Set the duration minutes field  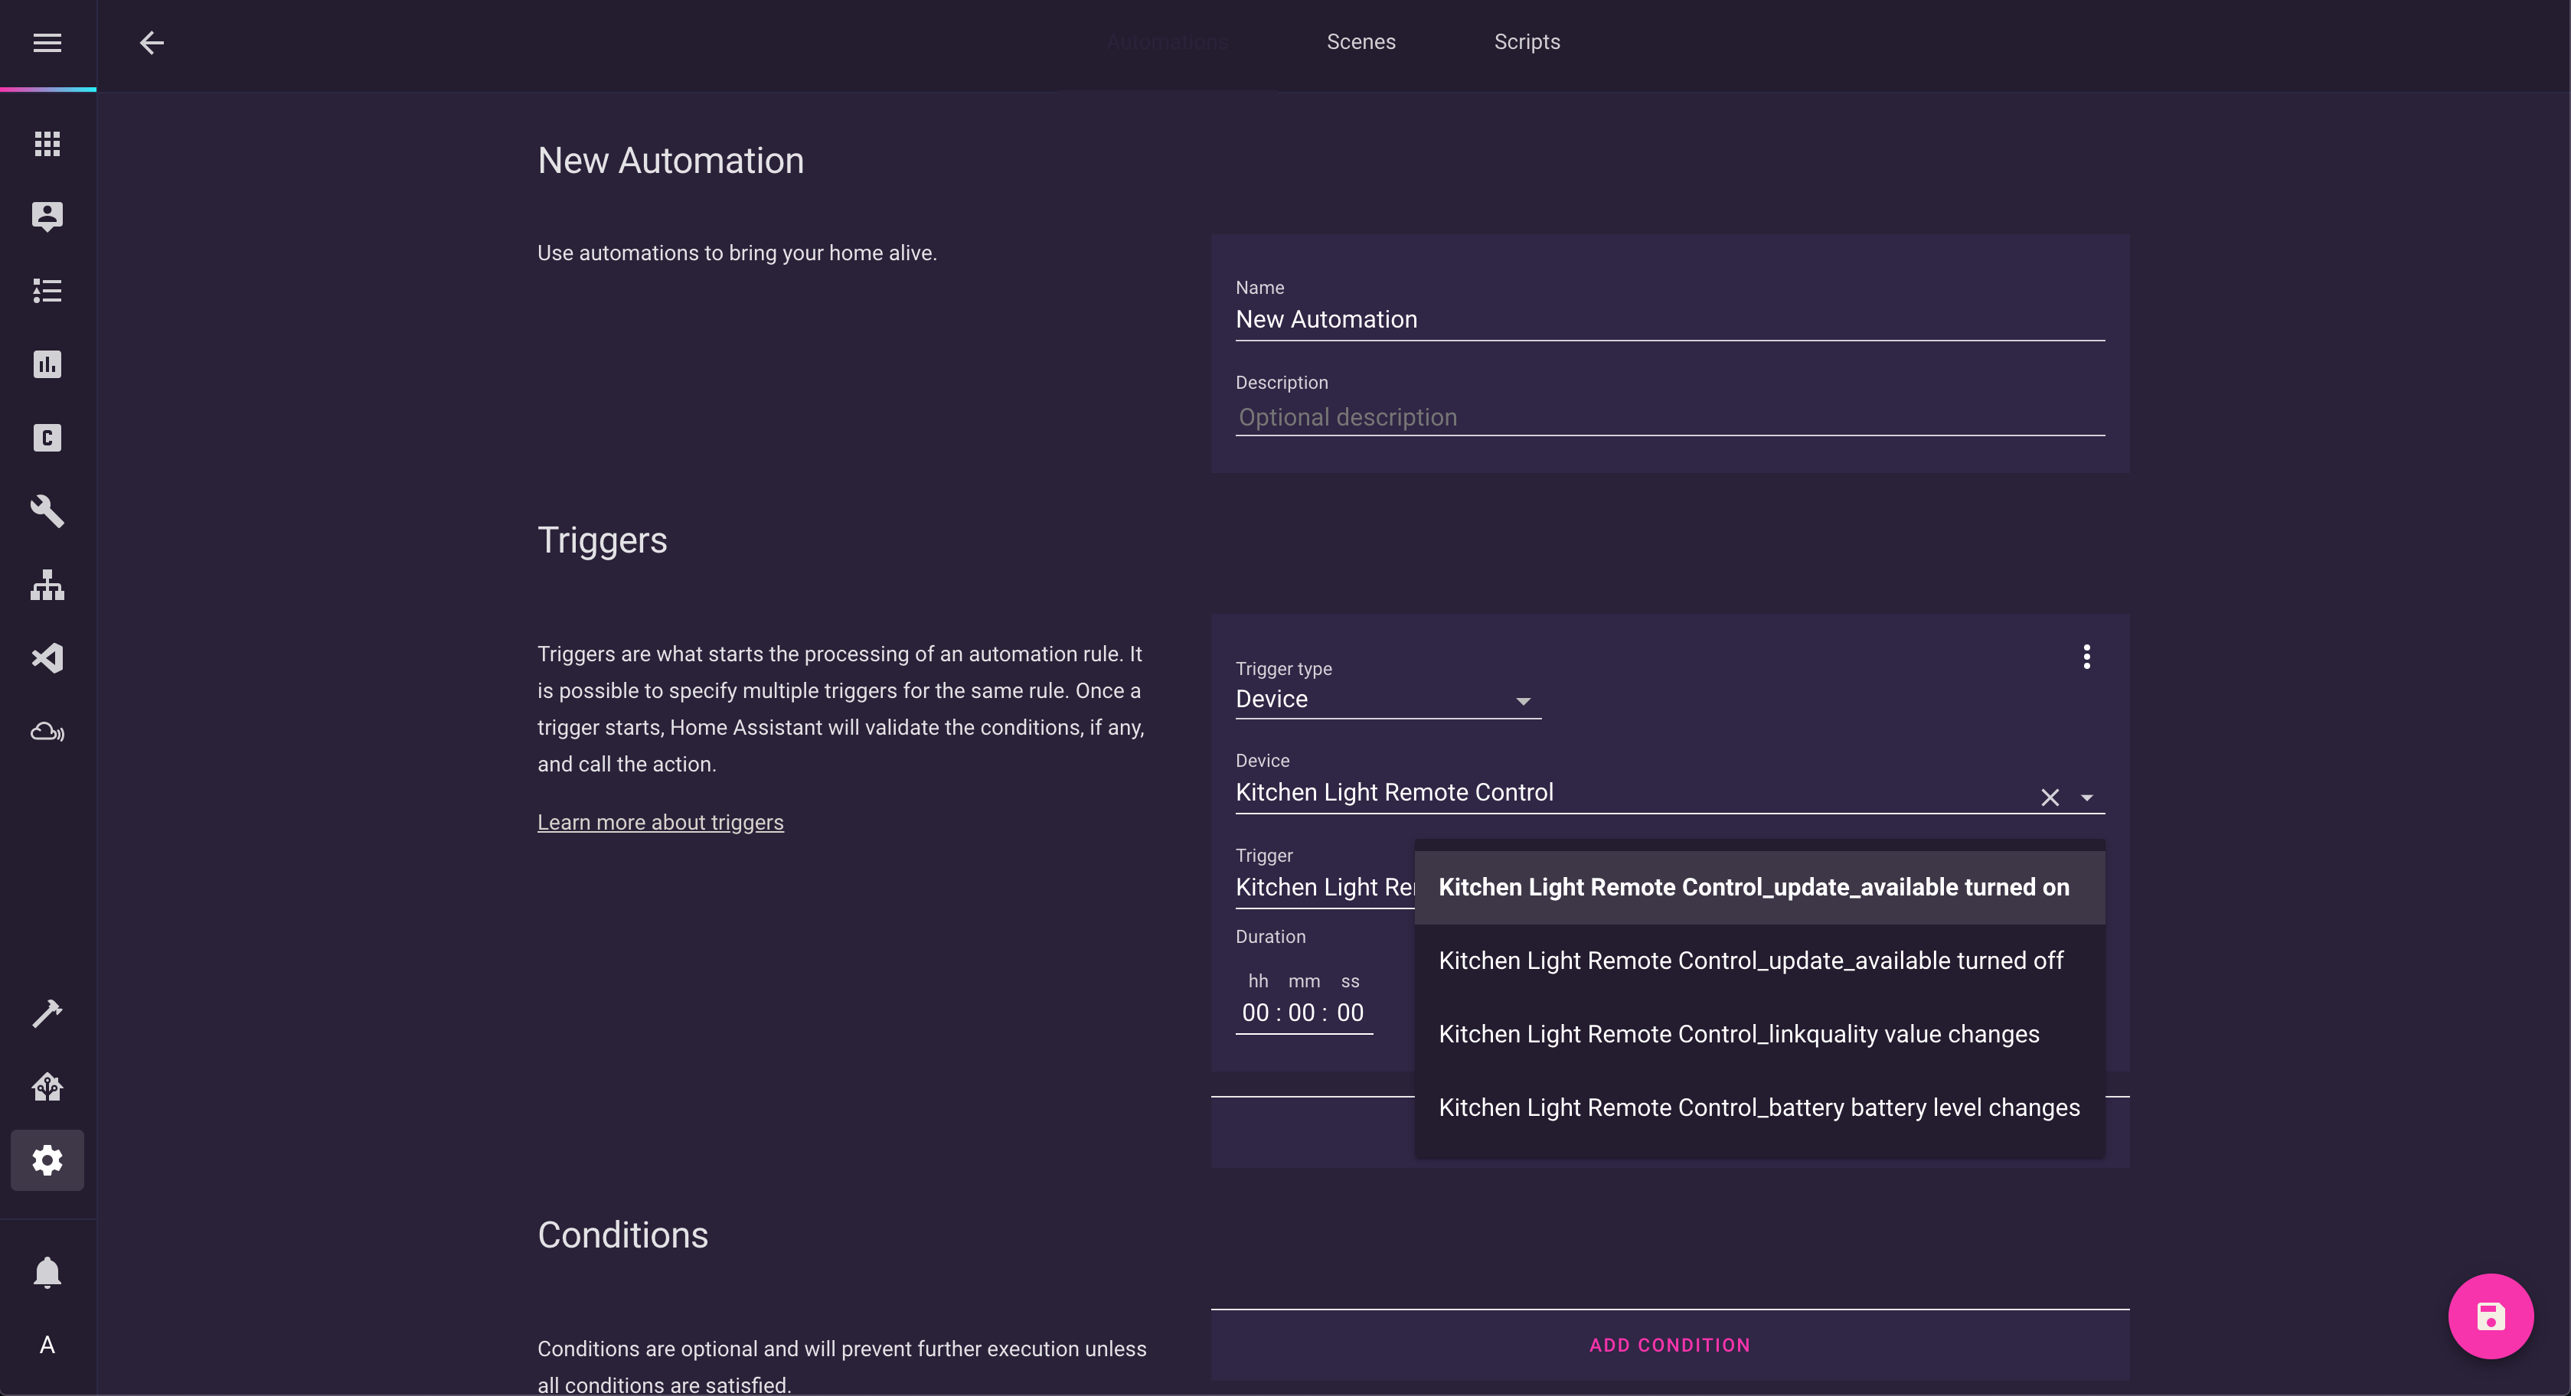(1301, 1013)
